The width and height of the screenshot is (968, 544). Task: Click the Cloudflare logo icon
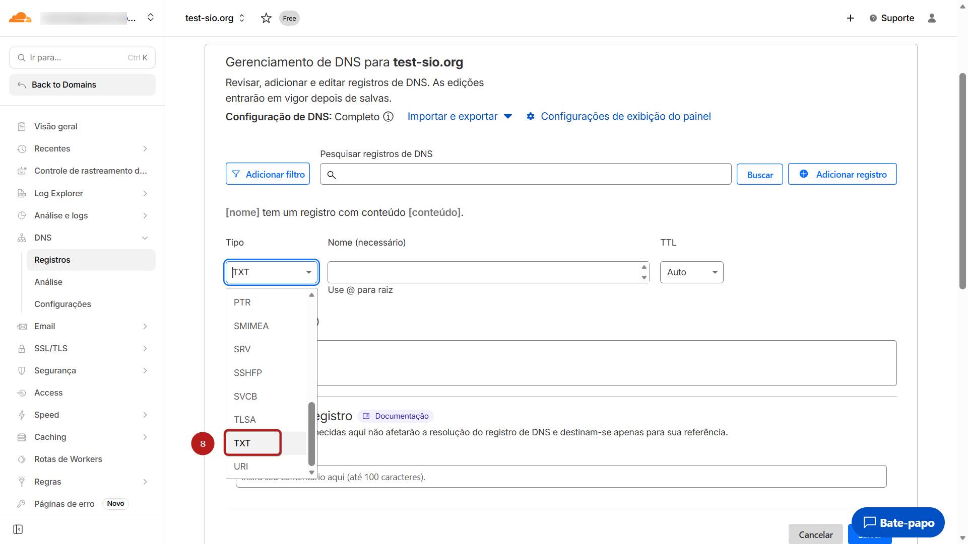(x=20, y=18)
